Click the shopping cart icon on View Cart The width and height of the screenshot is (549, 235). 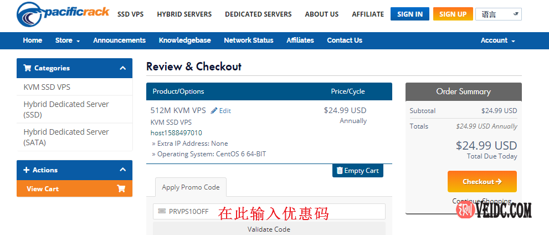[x=121, y=188]
